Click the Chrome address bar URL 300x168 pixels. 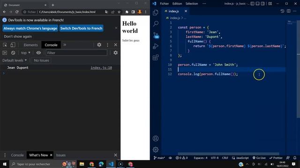click(x=67, y=12)
